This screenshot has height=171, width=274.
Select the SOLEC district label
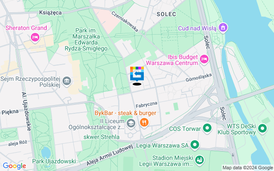(x=166, y=14)
